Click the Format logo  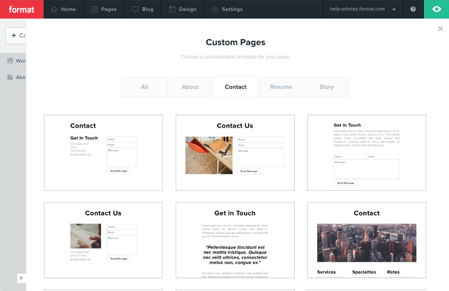22,9
